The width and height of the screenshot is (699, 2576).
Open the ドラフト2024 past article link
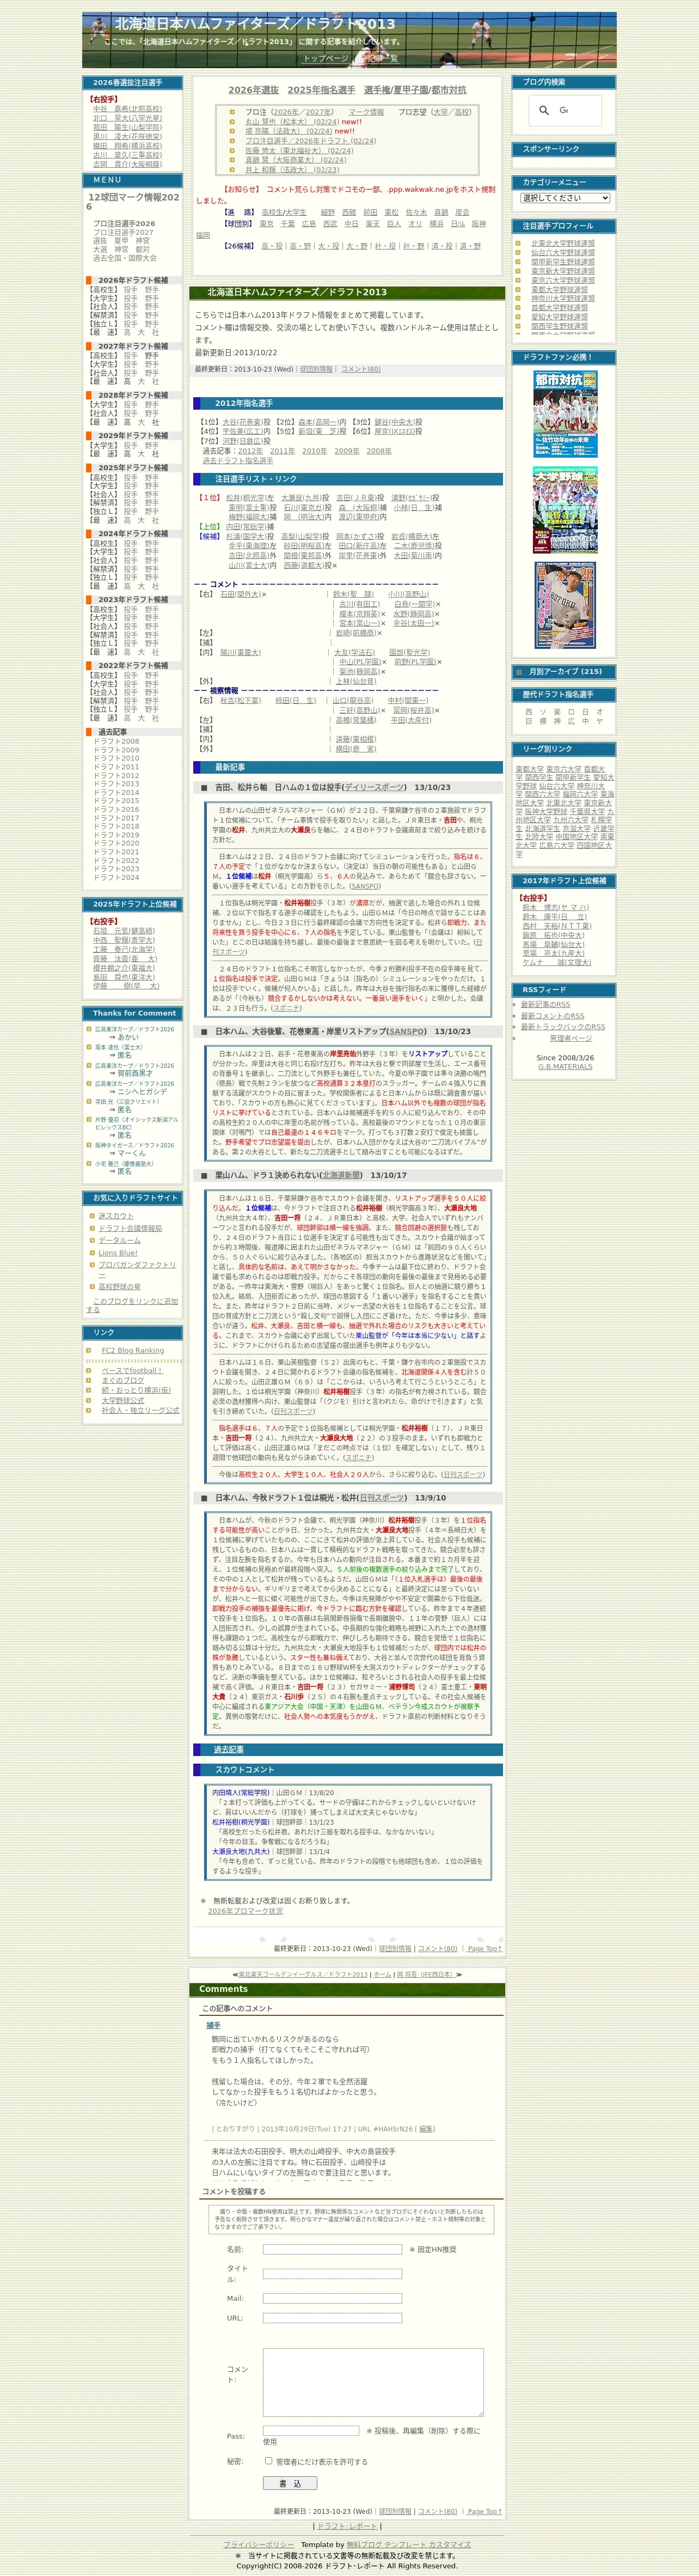(x=116, y=877)
